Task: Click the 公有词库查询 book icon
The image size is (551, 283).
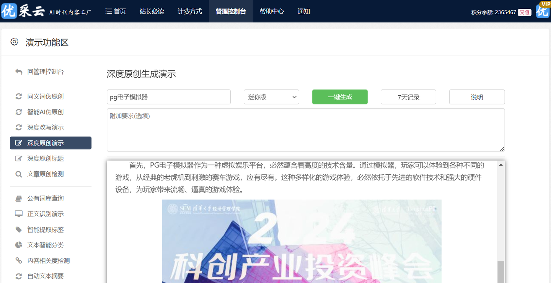Action: click(x=18, y=198)
